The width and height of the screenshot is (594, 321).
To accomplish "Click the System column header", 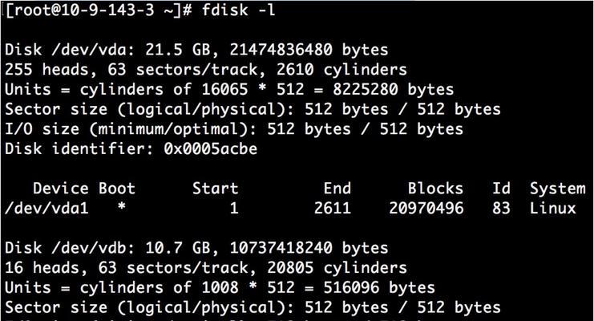I will point(558,189).
